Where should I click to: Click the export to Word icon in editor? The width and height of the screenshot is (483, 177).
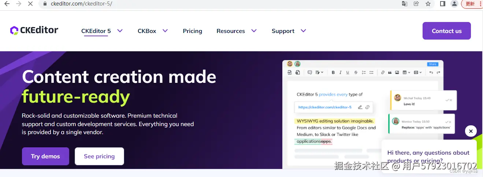[298, 72]
